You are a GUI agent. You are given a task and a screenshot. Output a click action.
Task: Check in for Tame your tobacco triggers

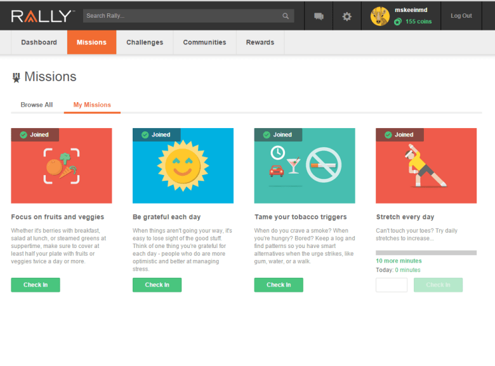coord(279,285)
